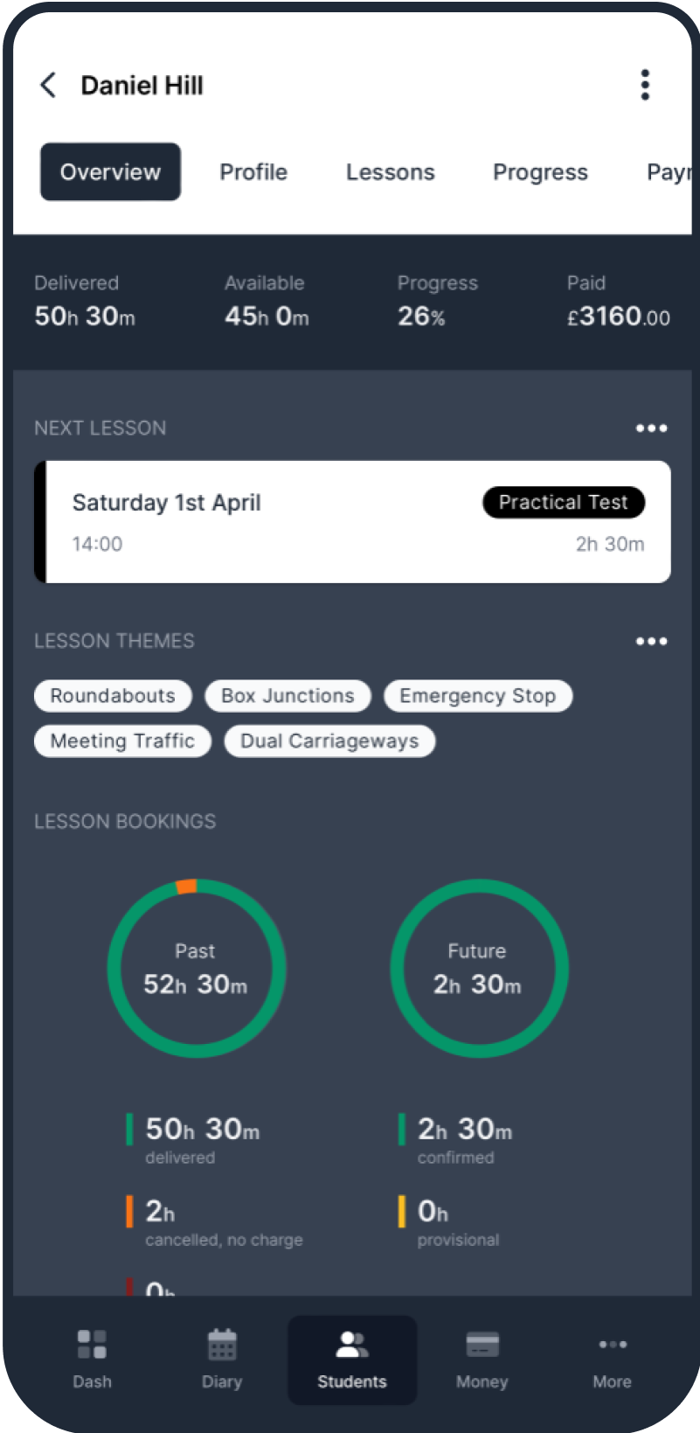
Task: Open the Money card icon
Action: tap(482, 1345)
